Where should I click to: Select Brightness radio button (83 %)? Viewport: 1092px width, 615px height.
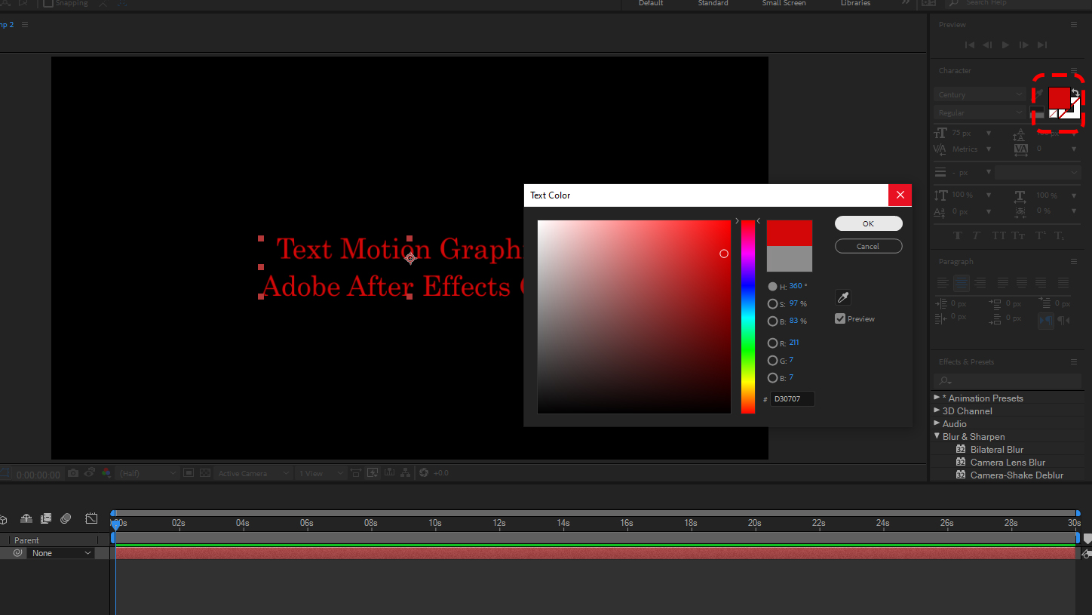click(x=772, y=321)
